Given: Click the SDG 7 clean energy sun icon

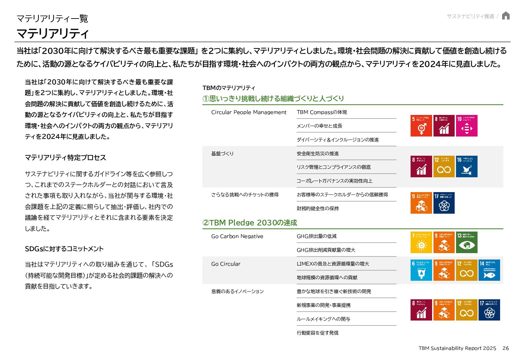Looking at the screenshot, I should pyautogui.click(x=421, y=242).
